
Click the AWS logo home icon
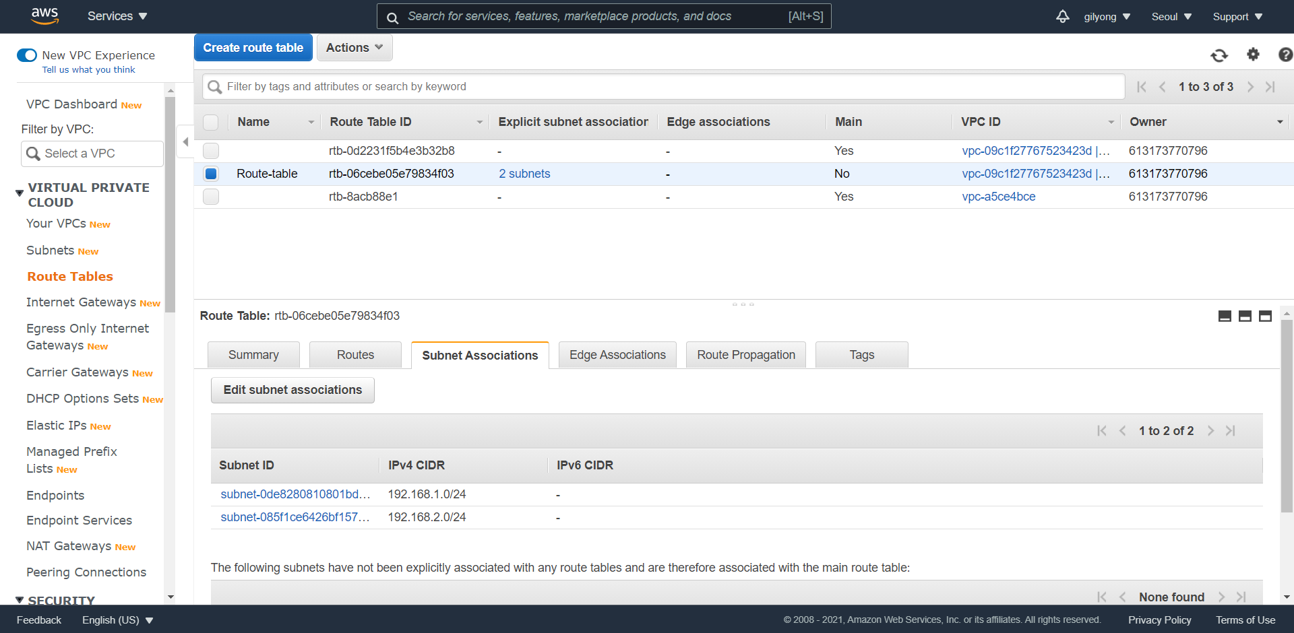coord(44,15)
